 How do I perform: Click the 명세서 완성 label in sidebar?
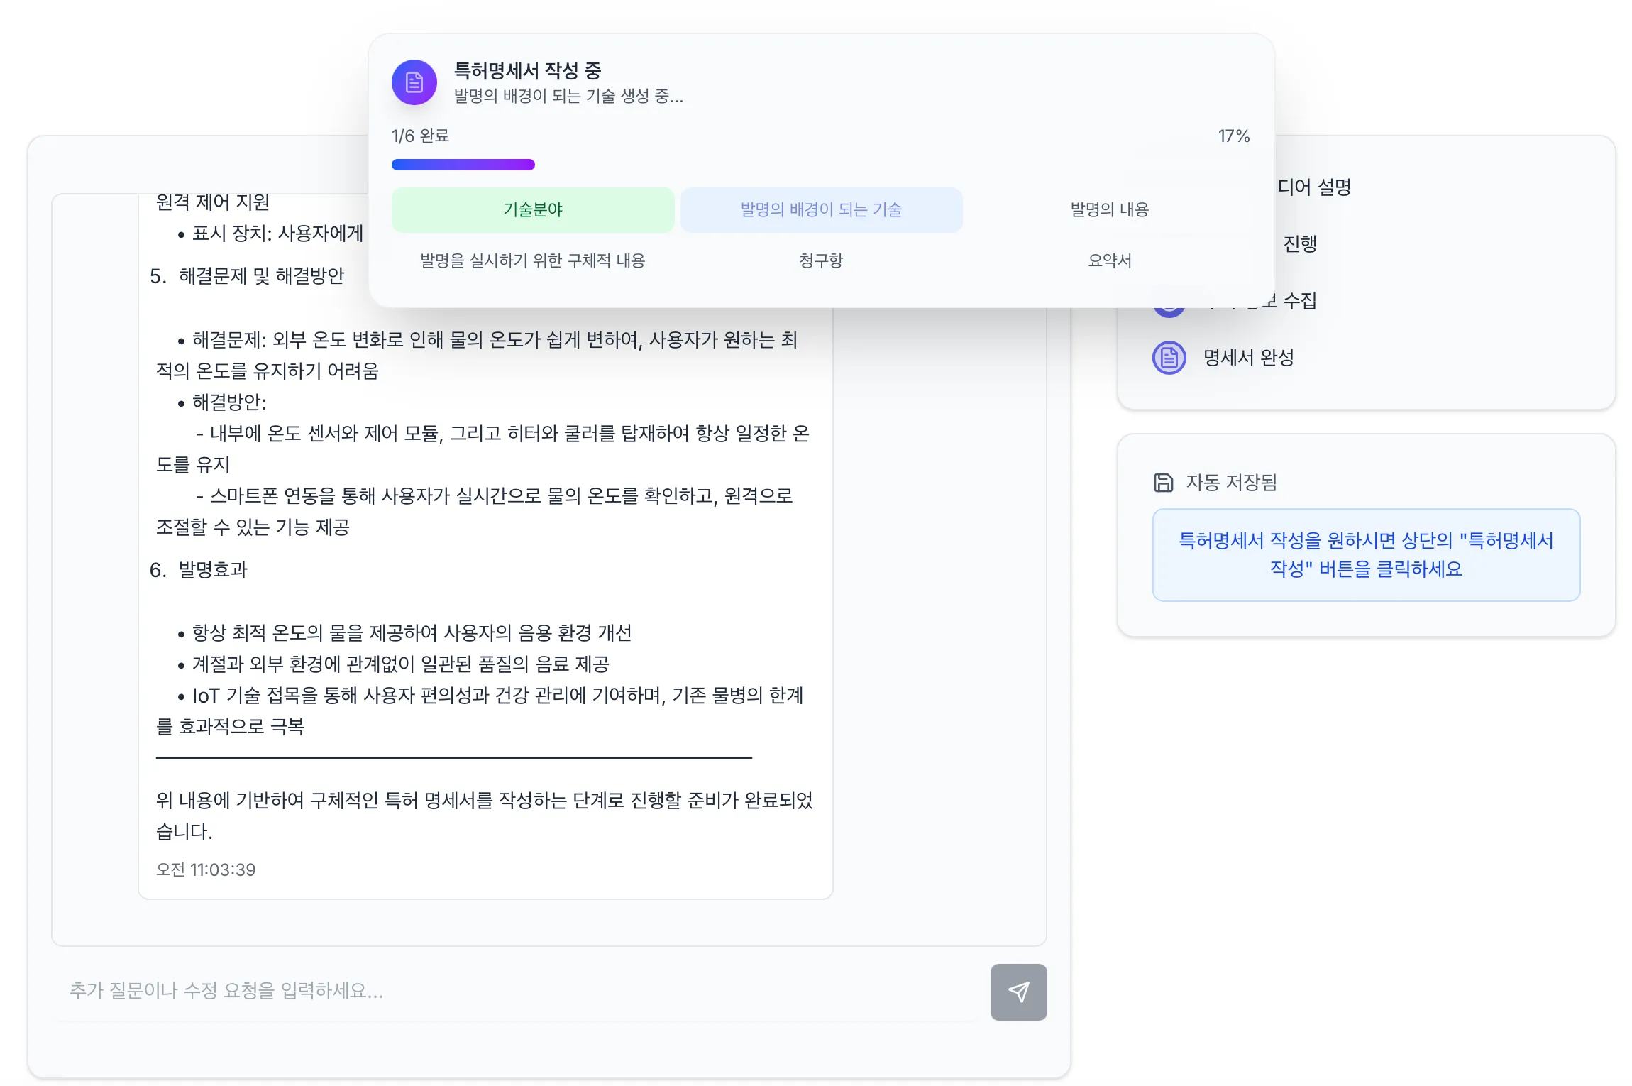[1248, 358]
